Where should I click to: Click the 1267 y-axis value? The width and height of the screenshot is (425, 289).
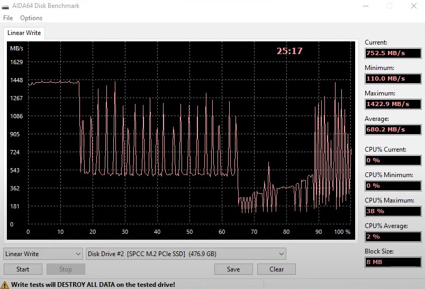point(16,98)
